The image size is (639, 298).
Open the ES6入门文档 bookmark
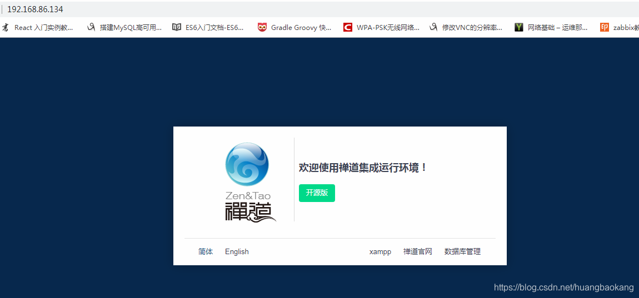(208, 28)
